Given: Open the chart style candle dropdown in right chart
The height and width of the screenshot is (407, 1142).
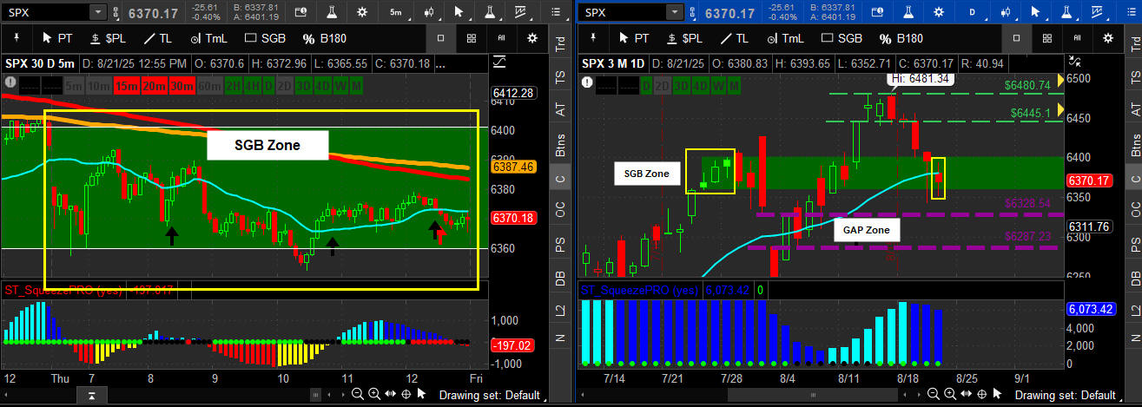Looking at the screenshot, I should (1006, 12).
